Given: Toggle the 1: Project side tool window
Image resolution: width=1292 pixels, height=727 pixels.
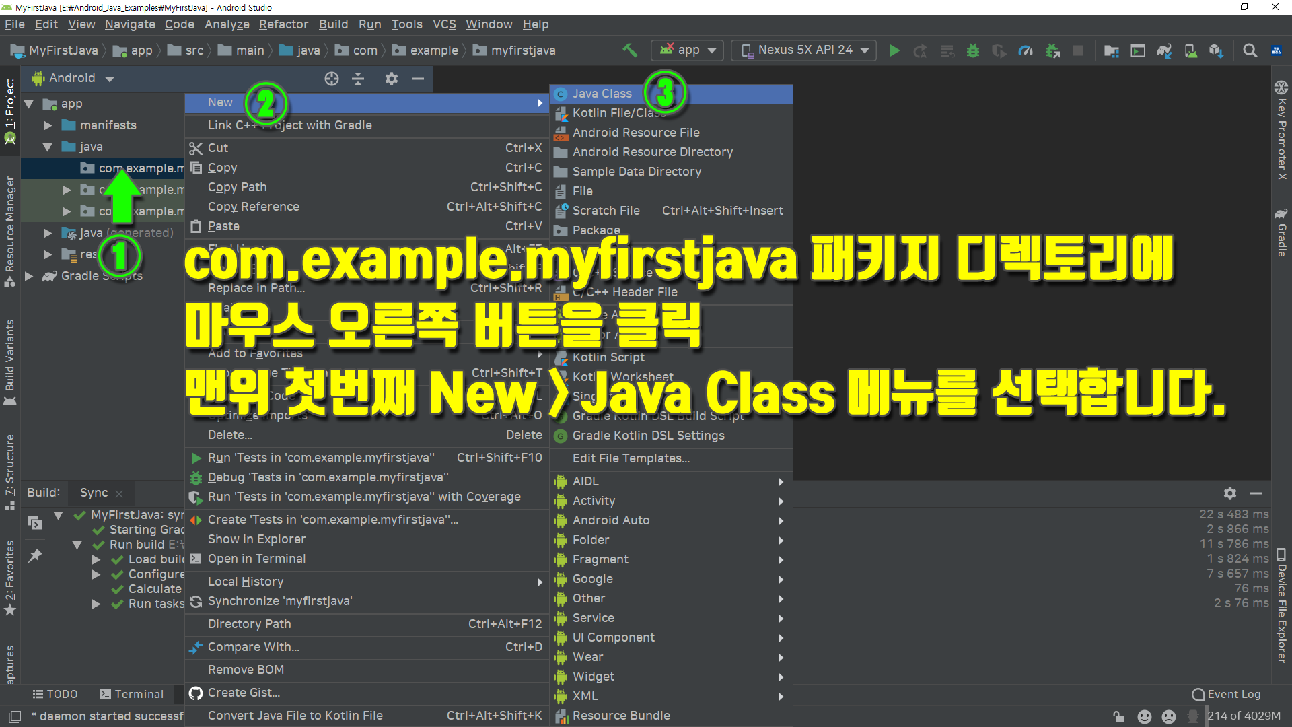Looking at the screenshot, I should (x=9, y=111).
